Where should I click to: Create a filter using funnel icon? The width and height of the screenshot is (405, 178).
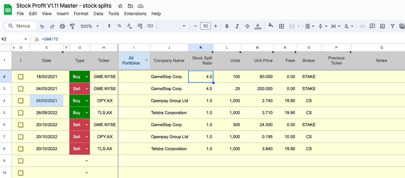(x=393, y=26)
